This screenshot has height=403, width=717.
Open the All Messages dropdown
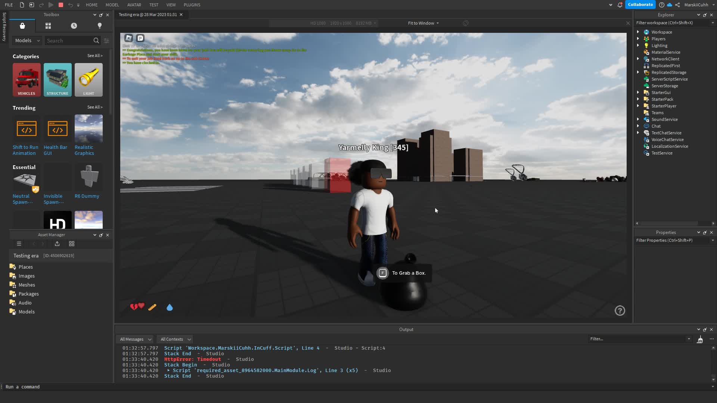pos(135,339)
